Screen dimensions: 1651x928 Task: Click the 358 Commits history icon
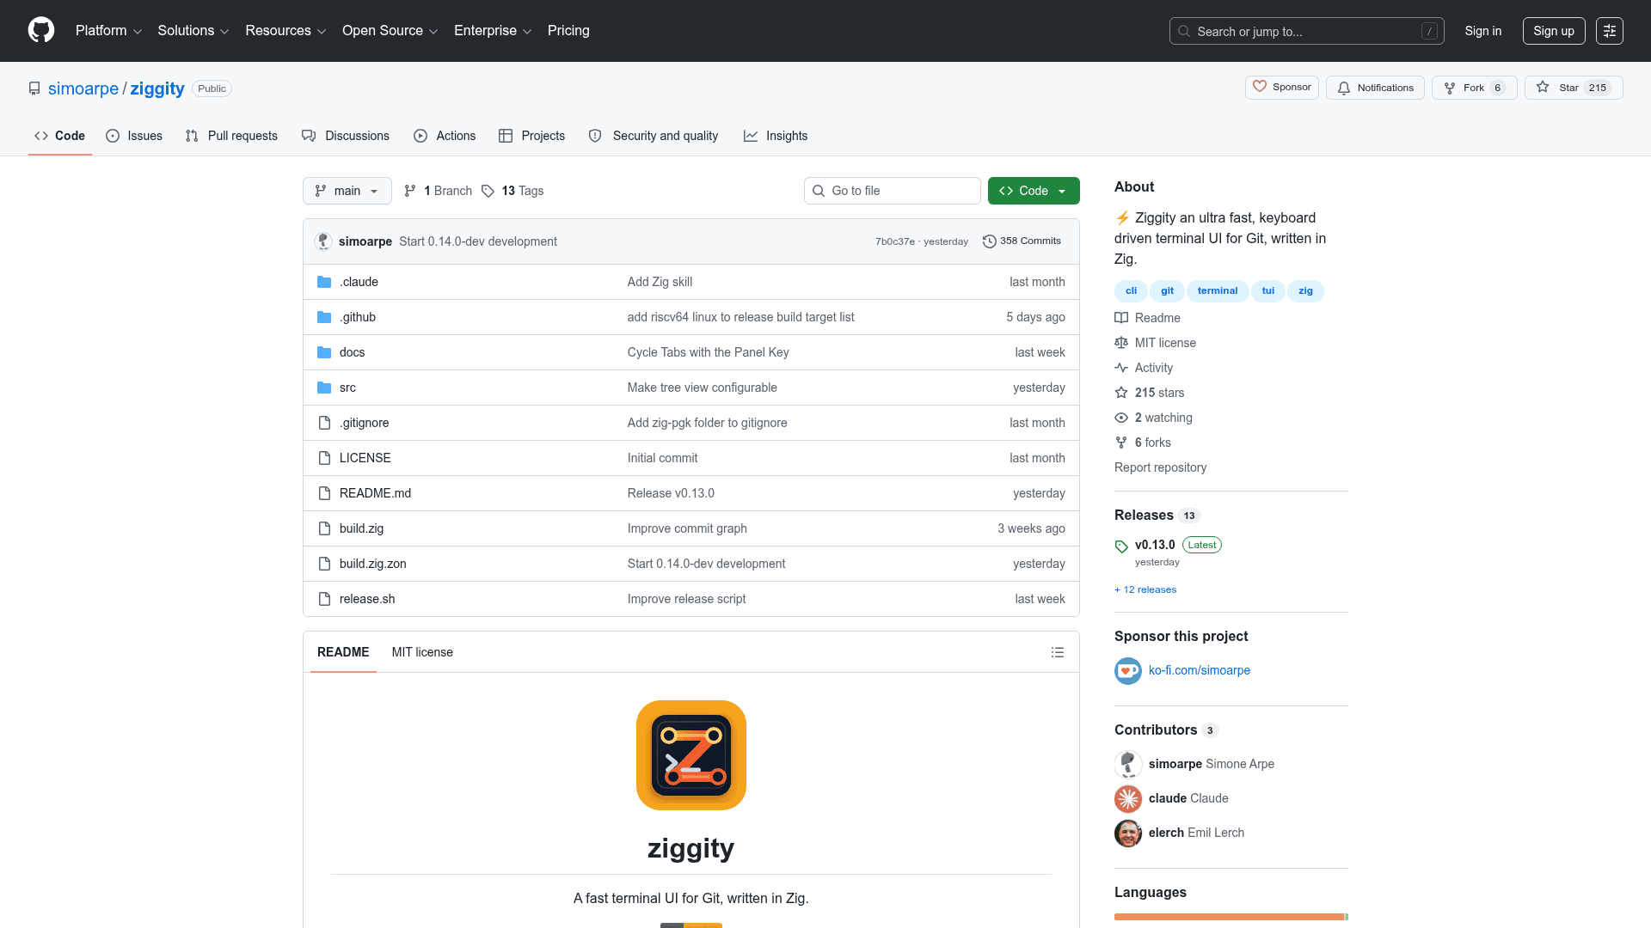click(x=989, y=241)
